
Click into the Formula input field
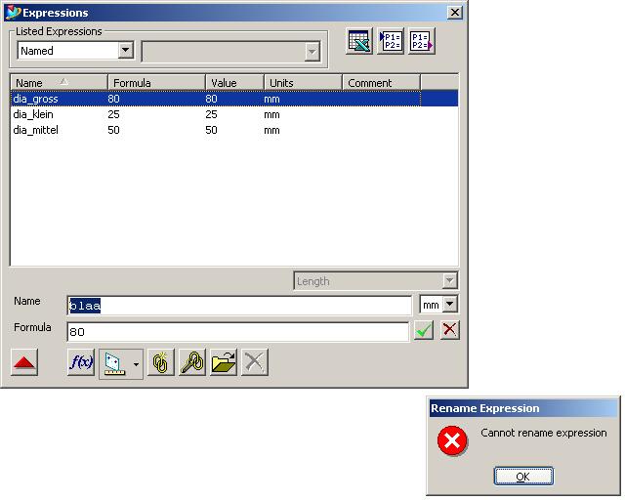(x=238, y=332)
